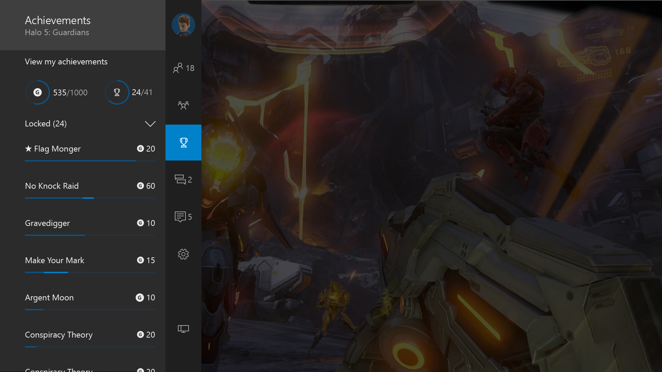Click the Locked (24) filter label
The image size is (662, 372).
coord(46,124)
